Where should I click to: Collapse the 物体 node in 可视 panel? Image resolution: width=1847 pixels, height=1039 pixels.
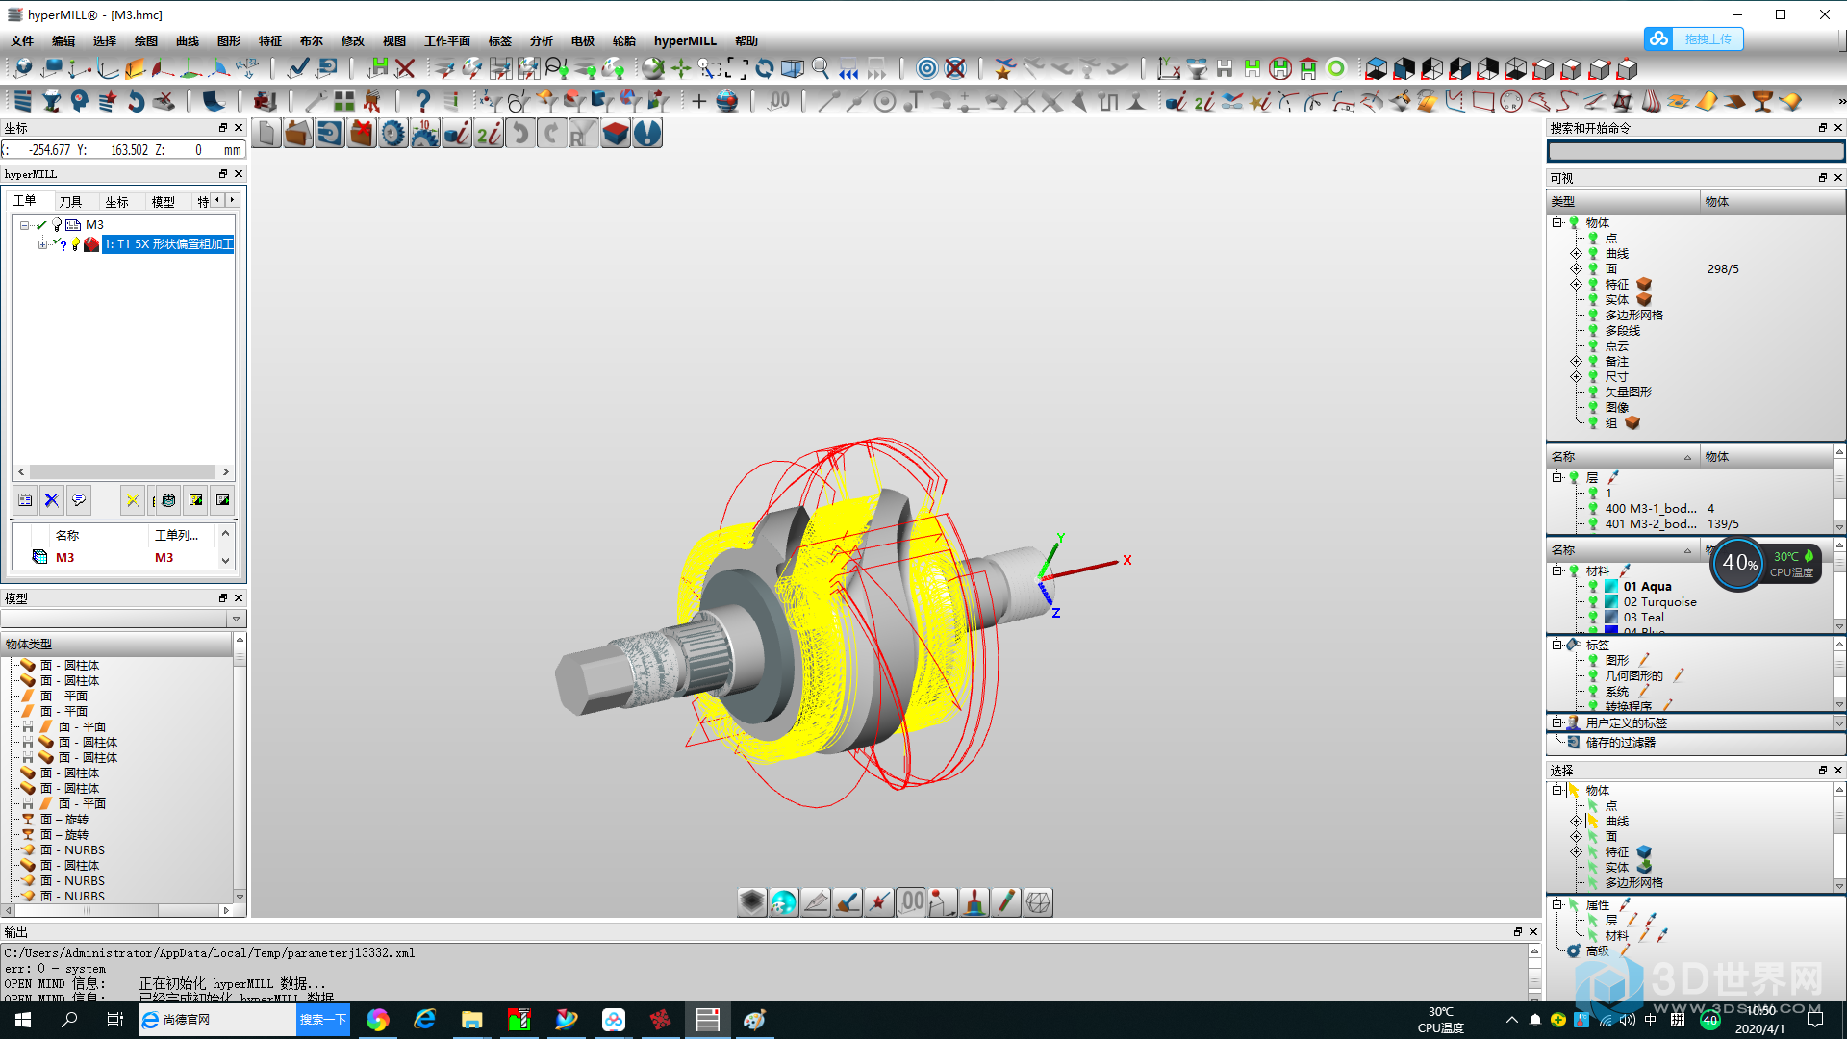(1556, 222)
